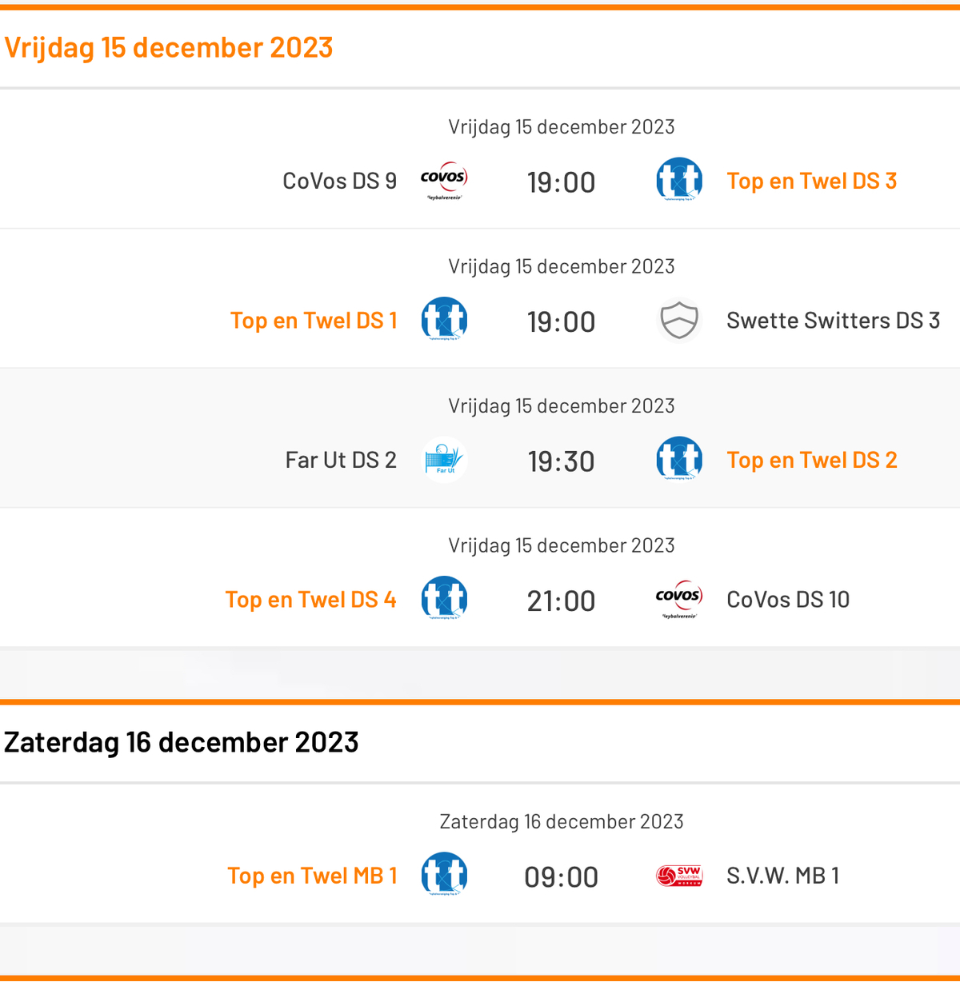
Task: Click Top en Twel logo next to DS 4
Action: [444, 599]
